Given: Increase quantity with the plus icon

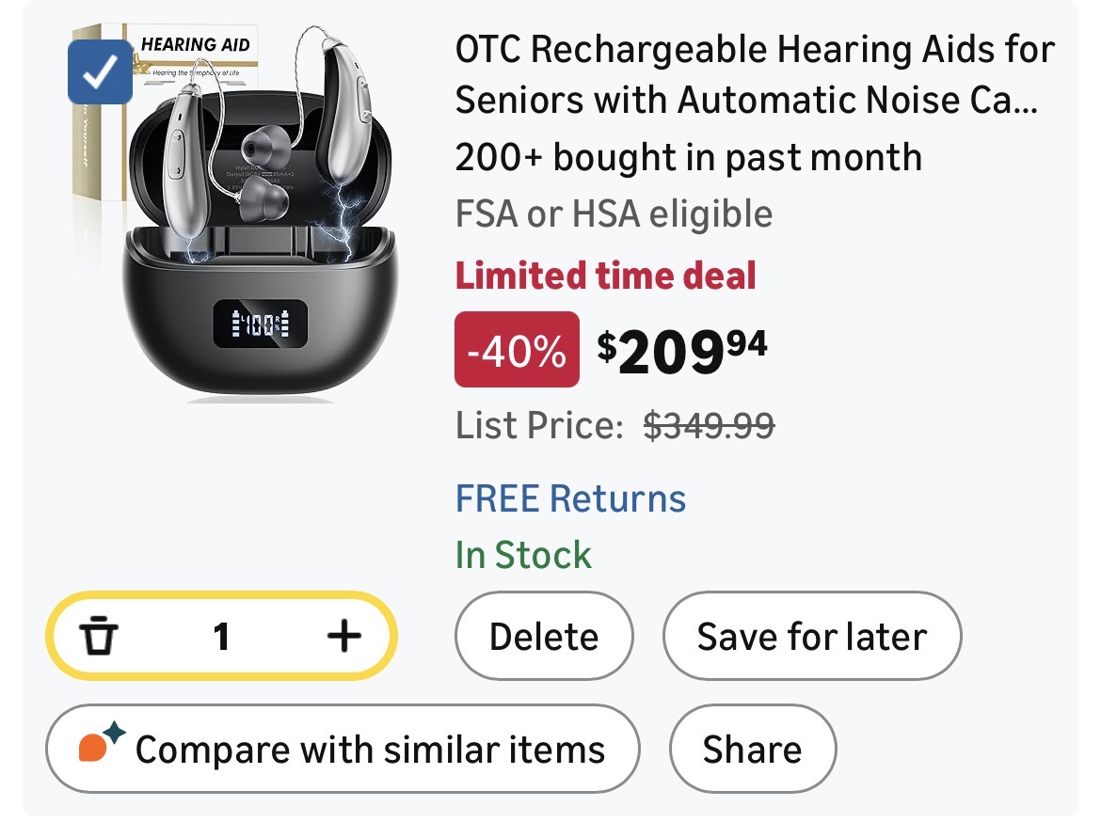Looking at the screenshot, I should point(343,637).
